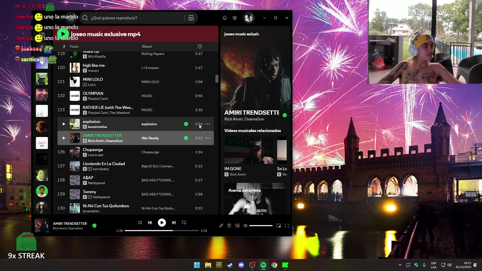The width and height of the screenshot is (482, 271).
Task: Play the explosivo track row
Action: 64,124
